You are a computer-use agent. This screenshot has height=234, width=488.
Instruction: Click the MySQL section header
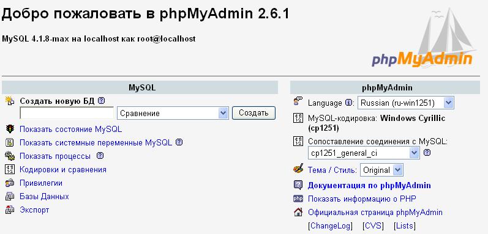coord(140,87)
